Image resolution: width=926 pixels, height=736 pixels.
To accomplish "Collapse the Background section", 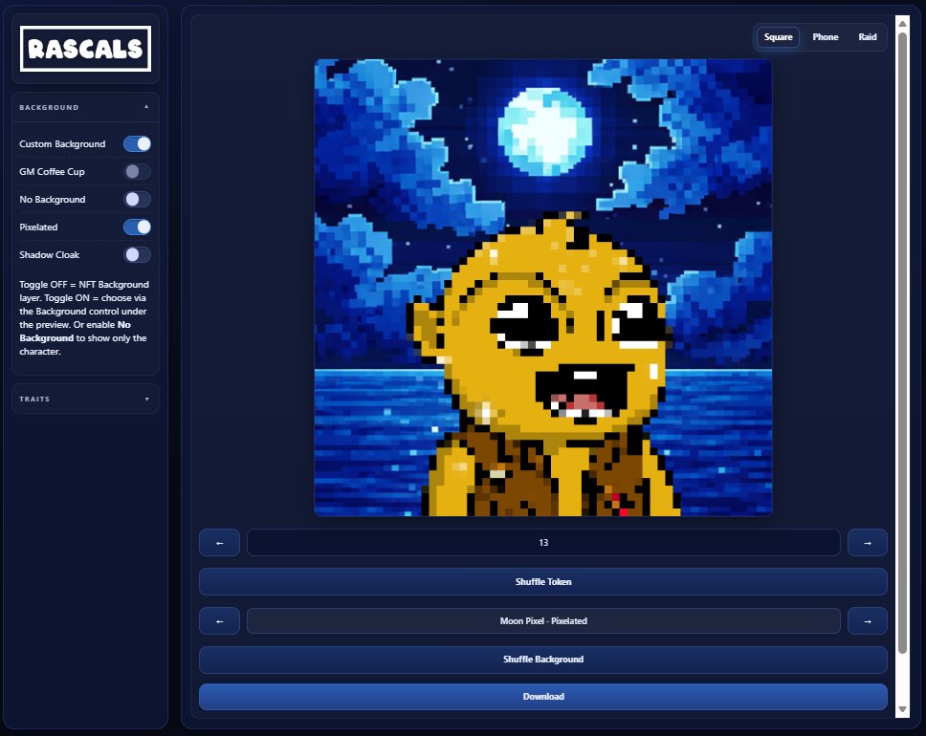I will [x=86, y=107].
